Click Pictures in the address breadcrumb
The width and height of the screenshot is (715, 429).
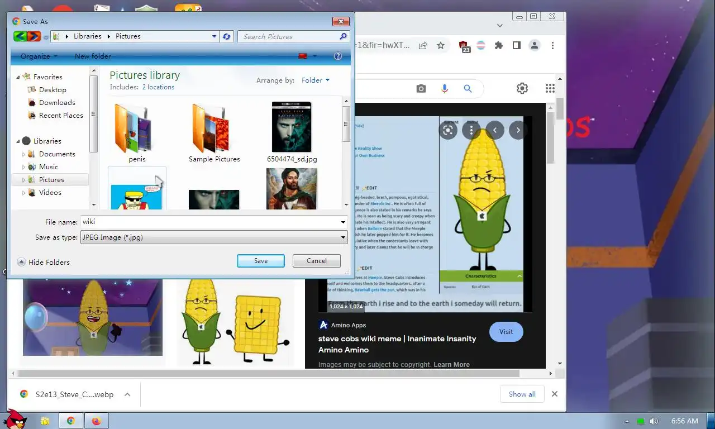click(128, 36)
